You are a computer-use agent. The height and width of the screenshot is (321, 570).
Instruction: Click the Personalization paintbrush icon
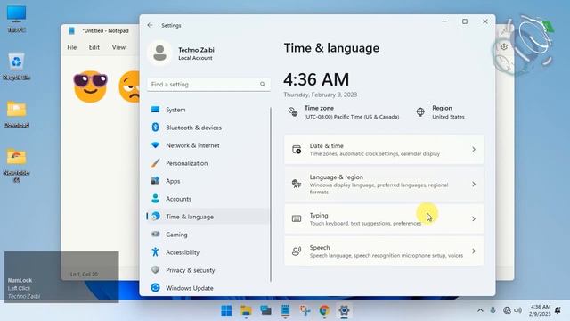point(155,162)
